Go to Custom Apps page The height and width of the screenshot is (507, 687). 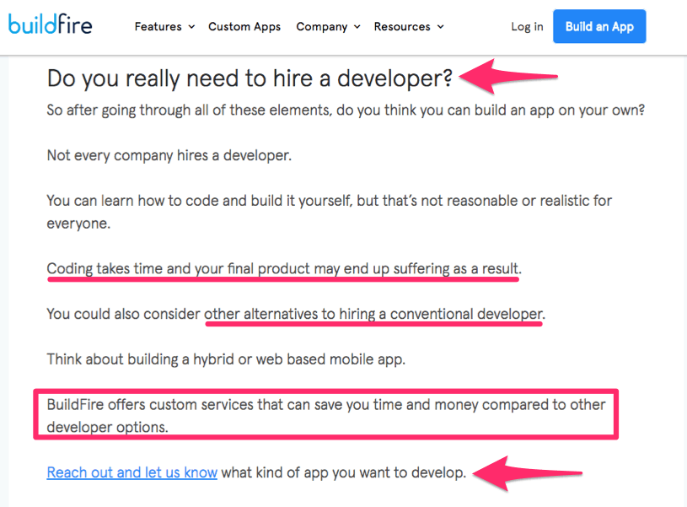pyautogui.click(x=244, y=27)
